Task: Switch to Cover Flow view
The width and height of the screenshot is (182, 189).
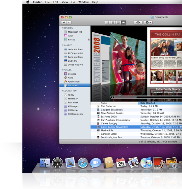Action: pyautogui.click(x=124, y=23)
